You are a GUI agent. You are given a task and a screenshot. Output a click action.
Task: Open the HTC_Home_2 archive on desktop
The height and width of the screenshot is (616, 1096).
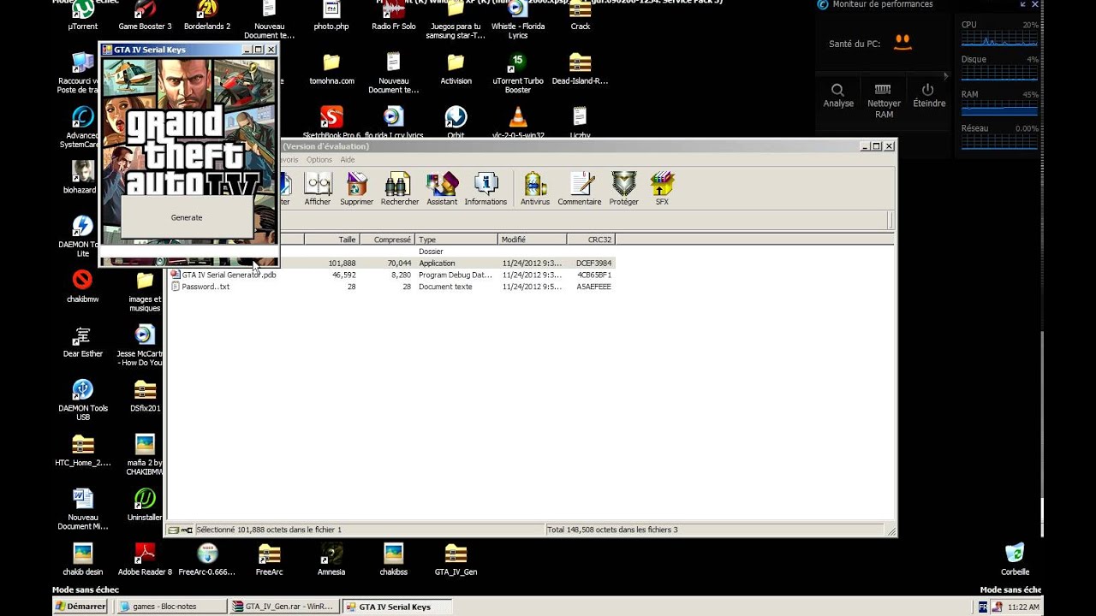pyautogui.click(x=83, y=450)
